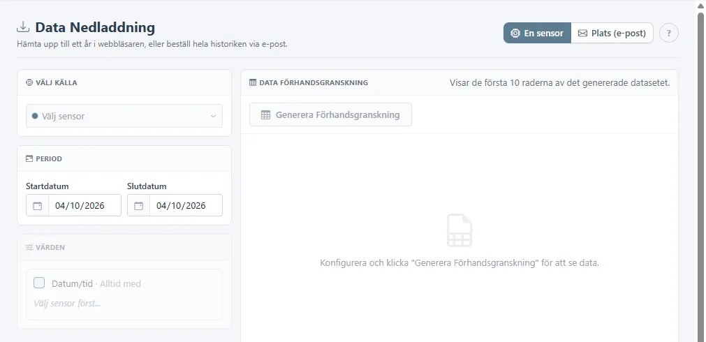Click the empty spreadsheet placeholder icon
This screenshot has width=706, height=342.
point(459,230)
